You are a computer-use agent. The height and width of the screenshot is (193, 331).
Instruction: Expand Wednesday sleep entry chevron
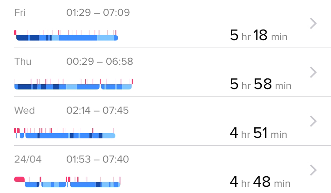tap(313, 121)
